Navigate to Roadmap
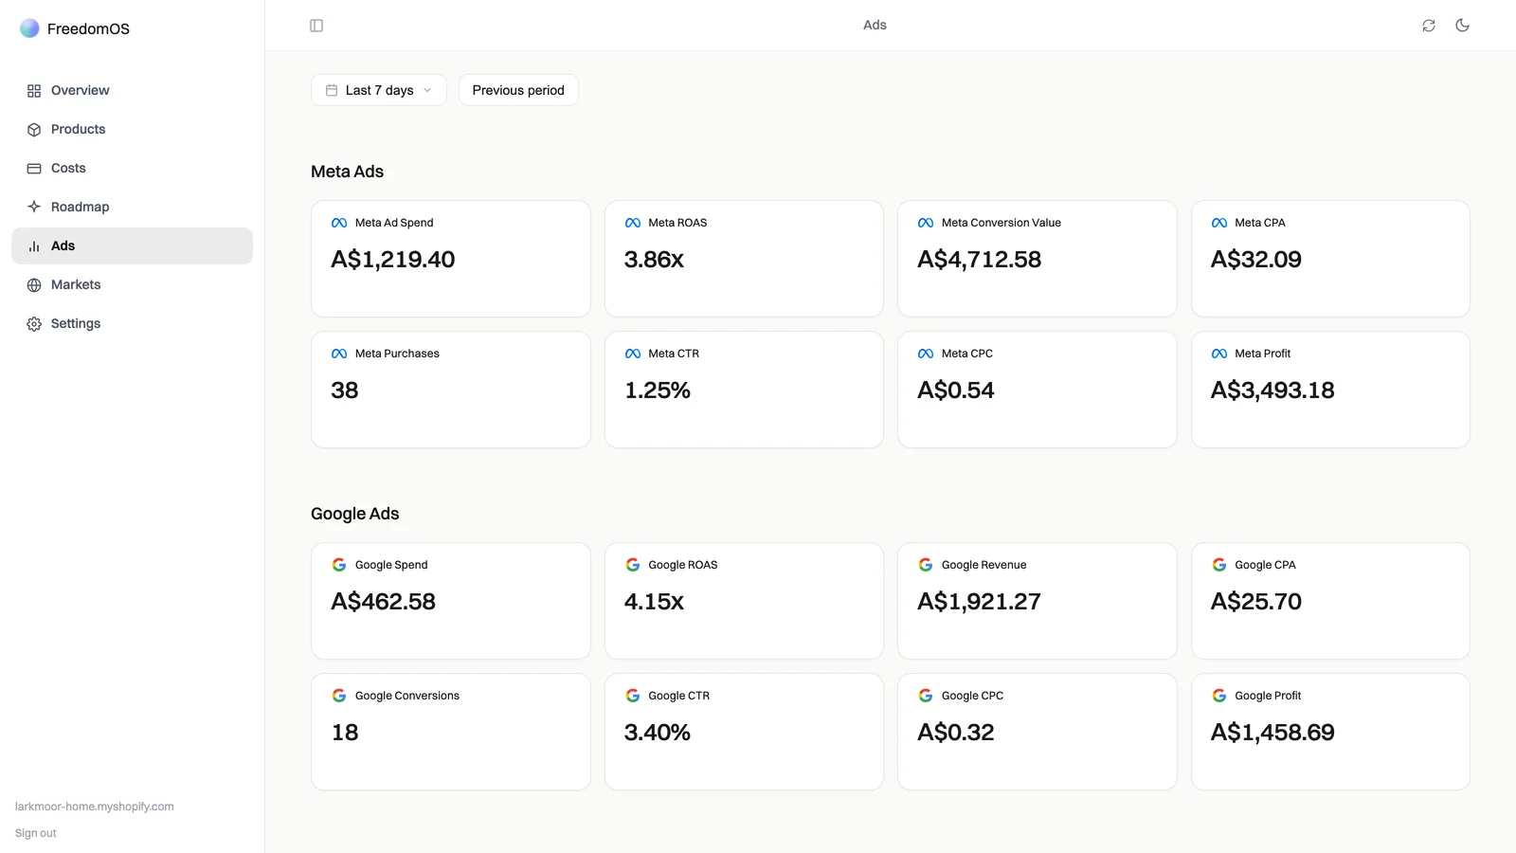 132,208
